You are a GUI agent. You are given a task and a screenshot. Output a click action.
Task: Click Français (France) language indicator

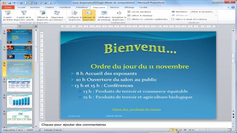tap(53, 130)
